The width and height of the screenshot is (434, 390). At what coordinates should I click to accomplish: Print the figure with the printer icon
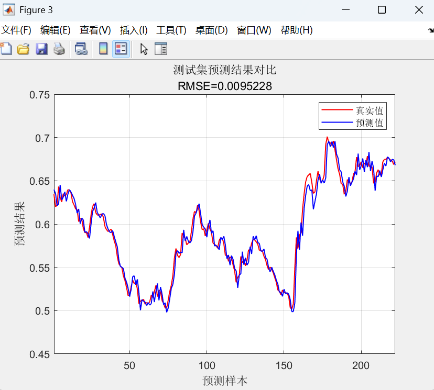(x=59, y=49)
